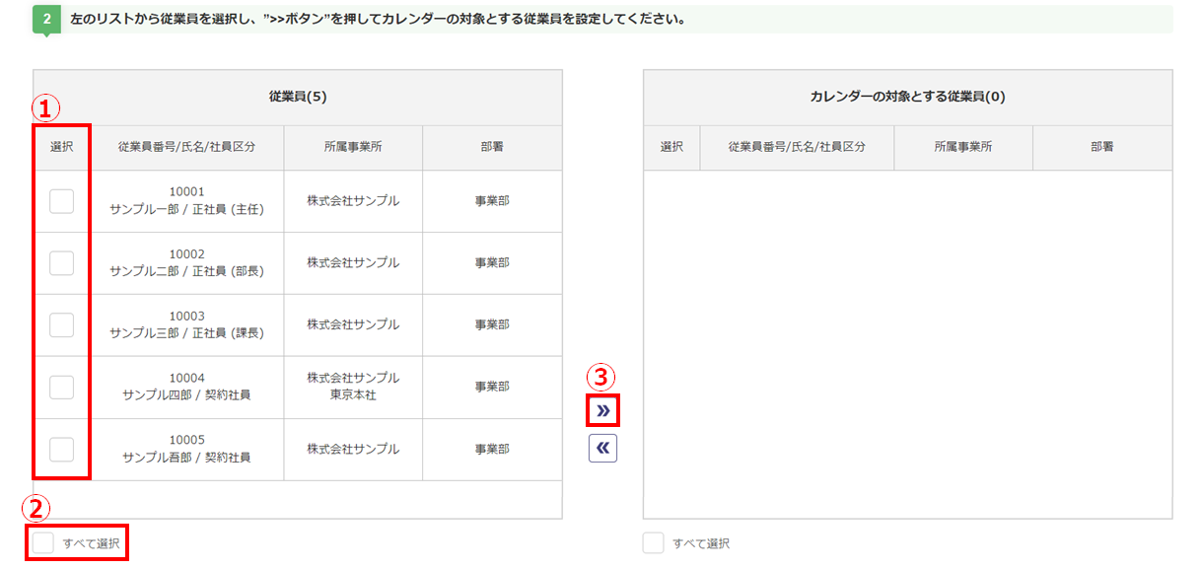Viewport: 1199px width, 569px height.
Task: Mark checkbox for サンプル吾郎 row
Action: pos(61,450)
